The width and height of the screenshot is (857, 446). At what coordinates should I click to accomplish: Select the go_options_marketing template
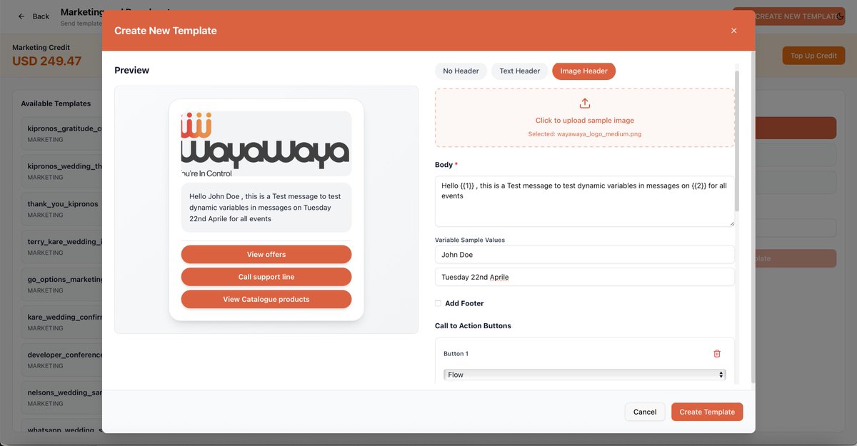(63, 283)
